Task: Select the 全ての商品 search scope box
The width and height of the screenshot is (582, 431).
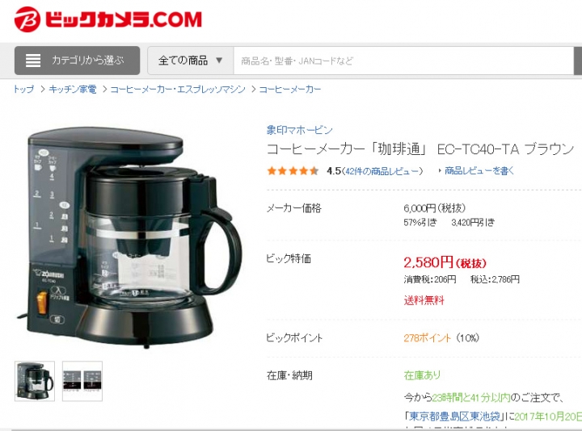Action: tap(191, 61)
